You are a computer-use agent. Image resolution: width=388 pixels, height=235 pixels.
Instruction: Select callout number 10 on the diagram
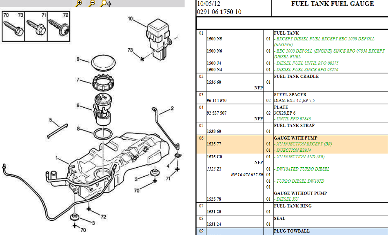131,18
